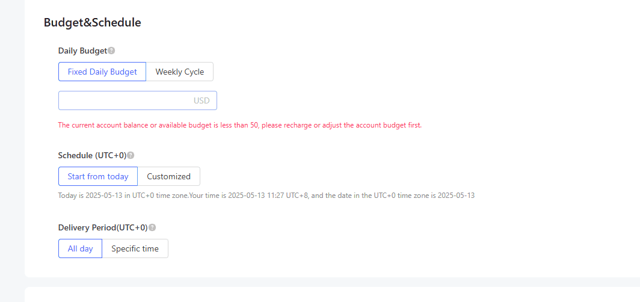The image size is (640, 302).
Task: Switch to Weekly Cycle budget
Action: [x=179, y=72]
